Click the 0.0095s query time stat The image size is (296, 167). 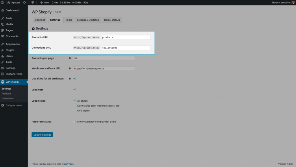[x=77, y=2]
